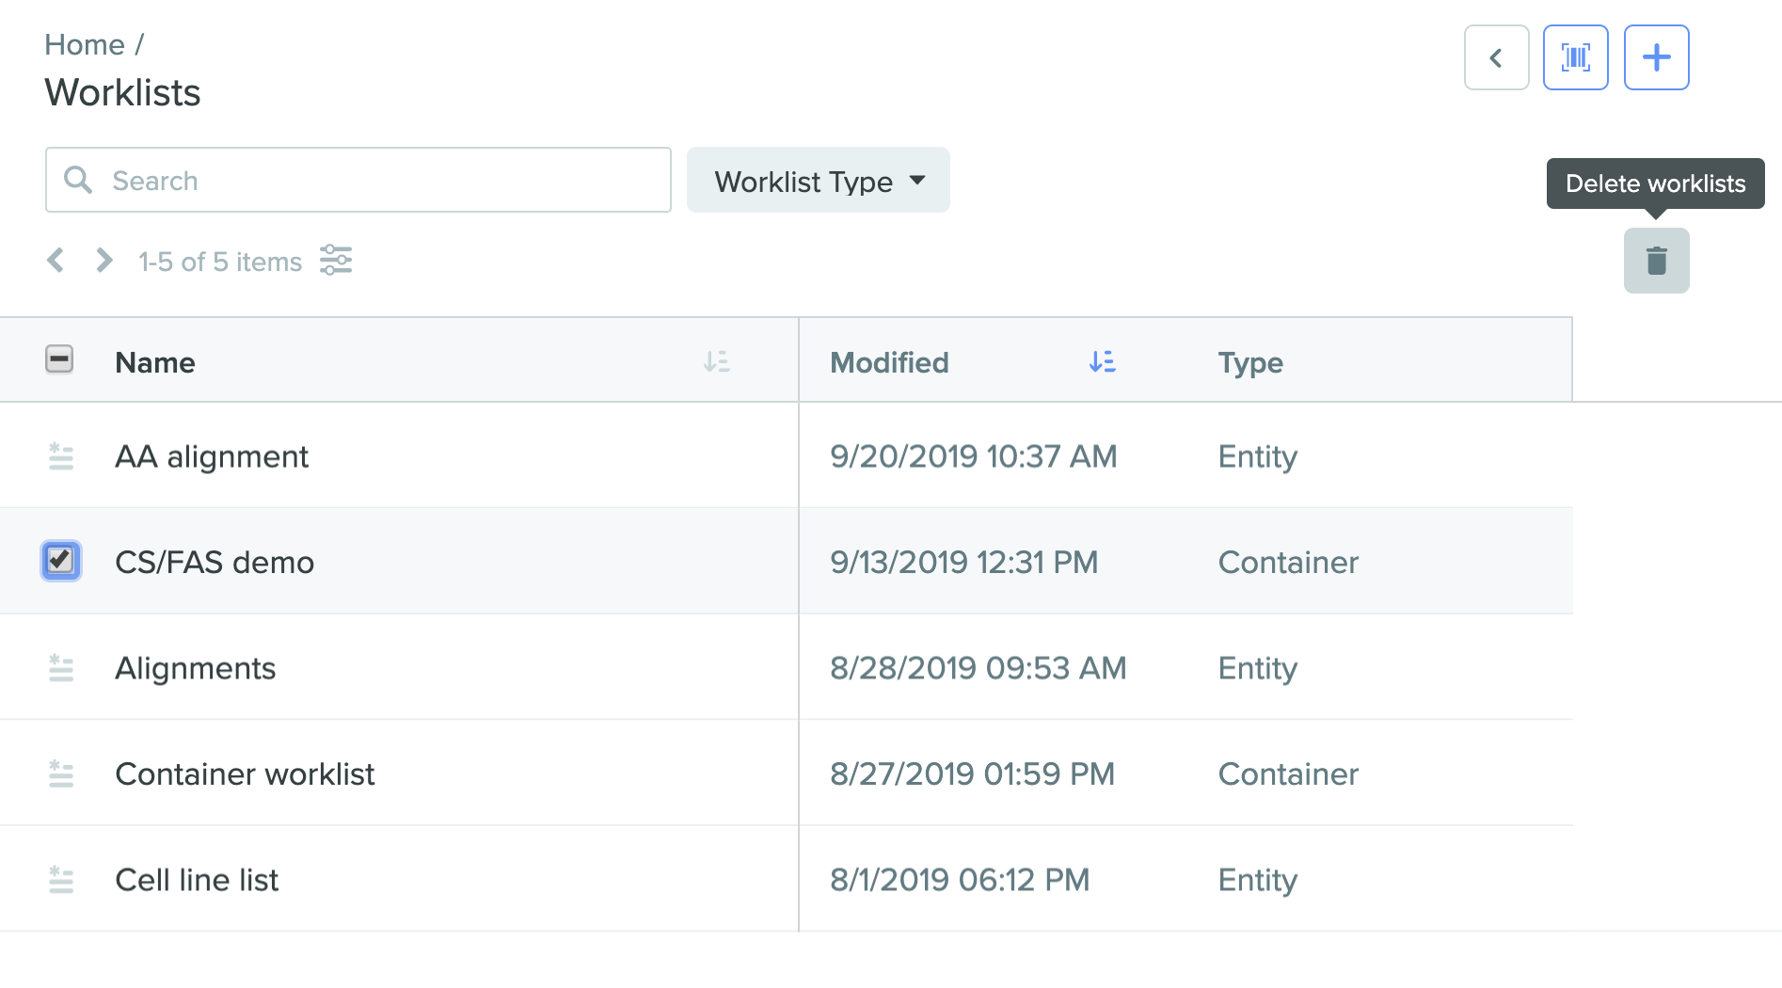Sort by Name column sort icon

click(716, 361)
